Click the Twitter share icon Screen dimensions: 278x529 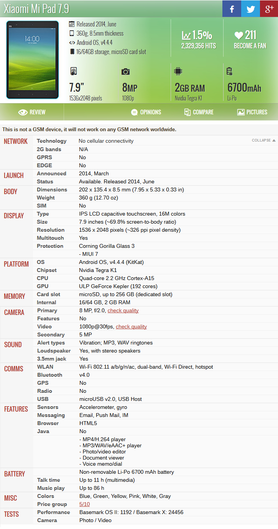(x=250, y=9)
